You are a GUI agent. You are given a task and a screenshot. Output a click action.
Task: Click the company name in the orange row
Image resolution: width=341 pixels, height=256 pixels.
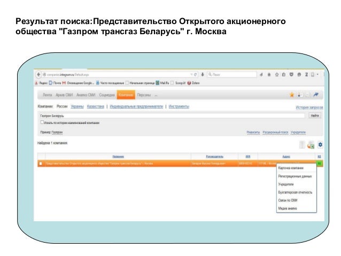(x=99, y=164)
